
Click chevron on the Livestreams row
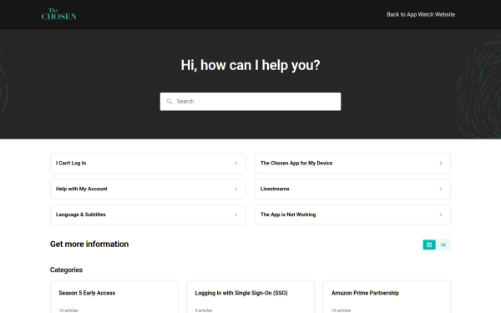(441, 189)
